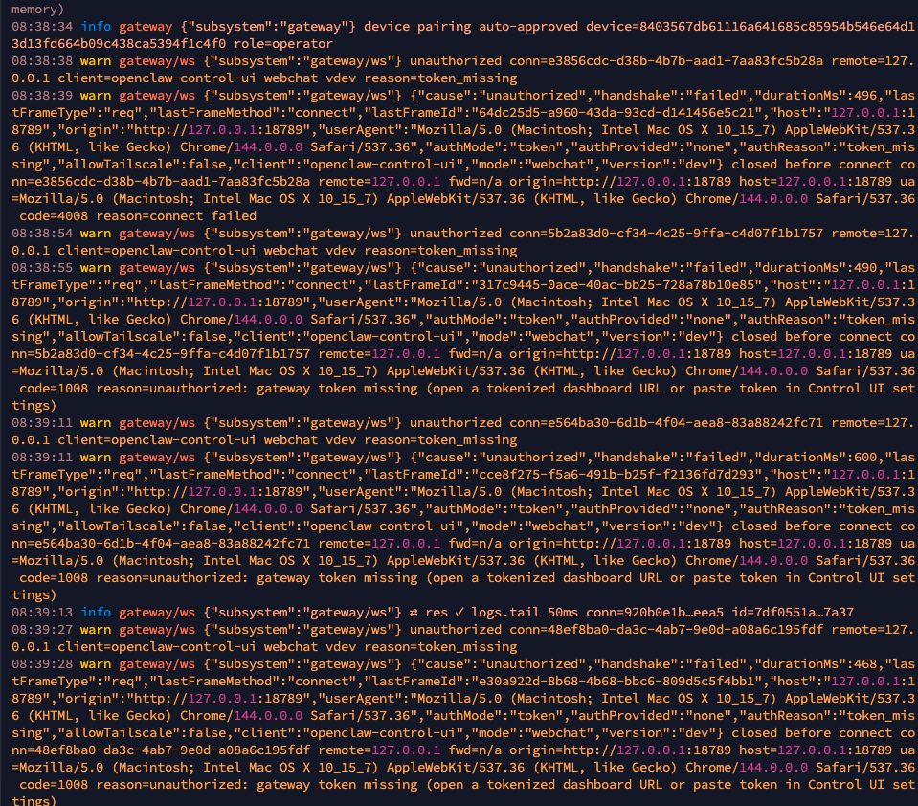Click the 08:38:55 timestamp

coord(42,267)
